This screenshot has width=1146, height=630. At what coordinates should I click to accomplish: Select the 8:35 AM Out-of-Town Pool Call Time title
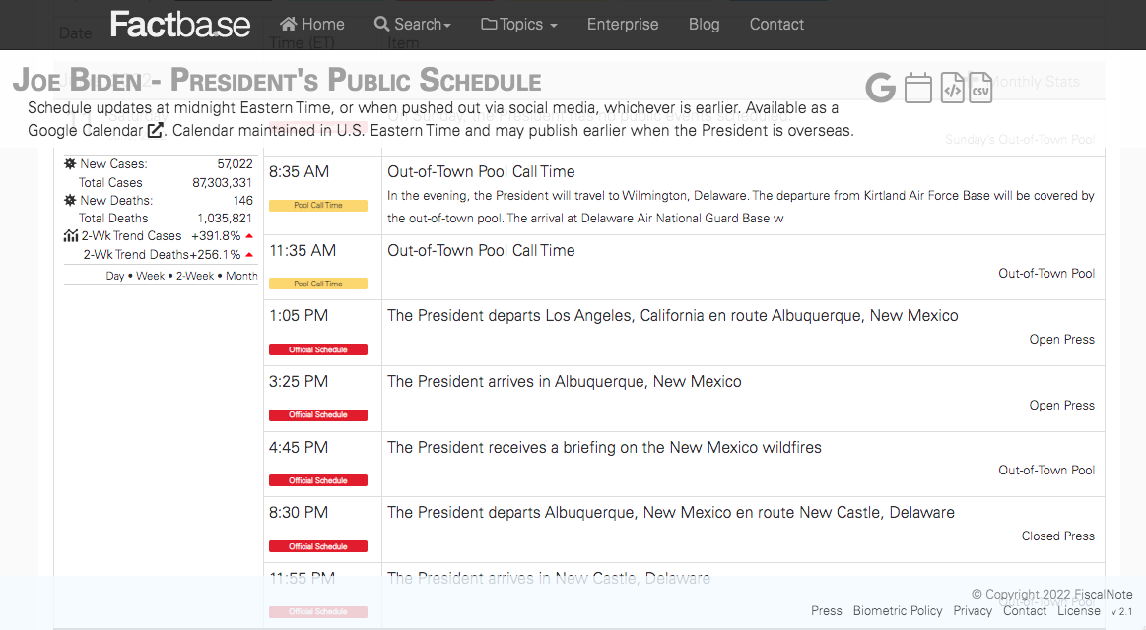tap(481, 171)
